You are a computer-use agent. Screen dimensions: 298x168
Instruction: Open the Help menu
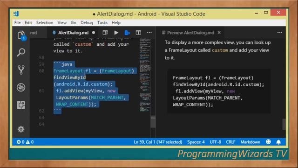tap(116, 23)
